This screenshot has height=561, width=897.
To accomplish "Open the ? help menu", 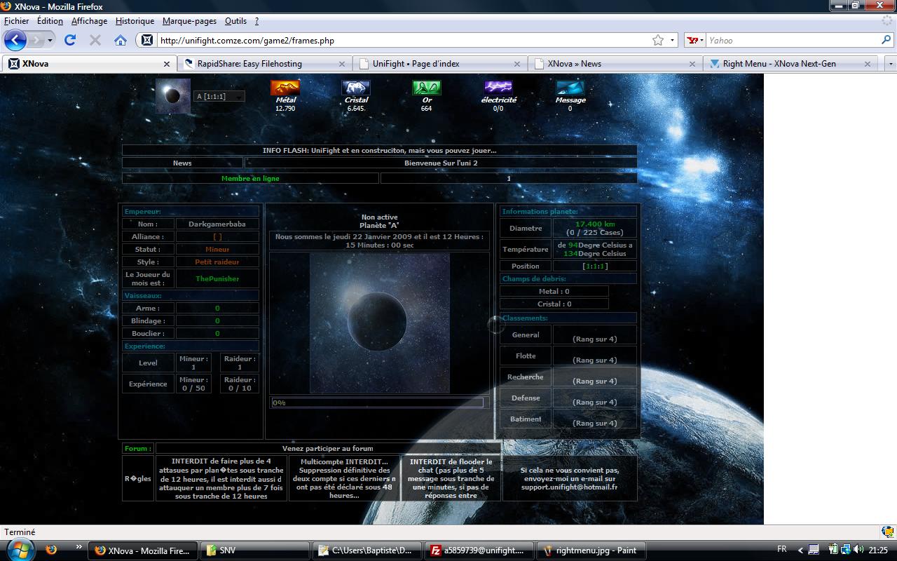I will (x=256, y=21).
